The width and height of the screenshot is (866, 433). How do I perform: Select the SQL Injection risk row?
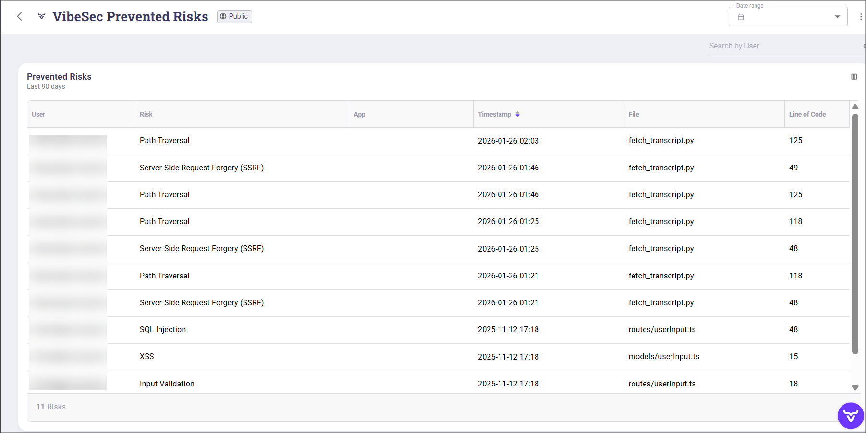163,330
